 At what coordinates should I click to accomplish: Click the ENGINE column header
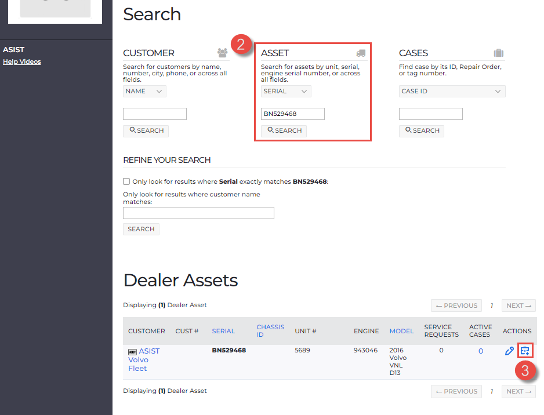367,331
